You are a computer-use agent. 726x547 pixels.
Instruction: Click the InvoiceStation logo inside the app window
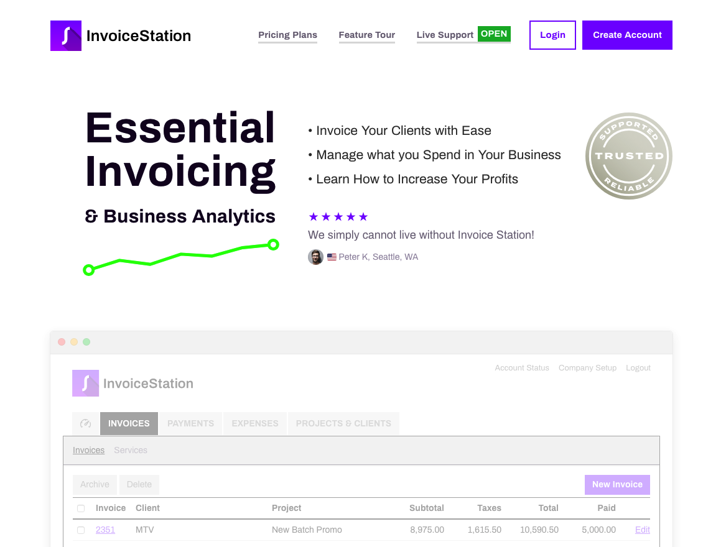[x=133, y=383]
